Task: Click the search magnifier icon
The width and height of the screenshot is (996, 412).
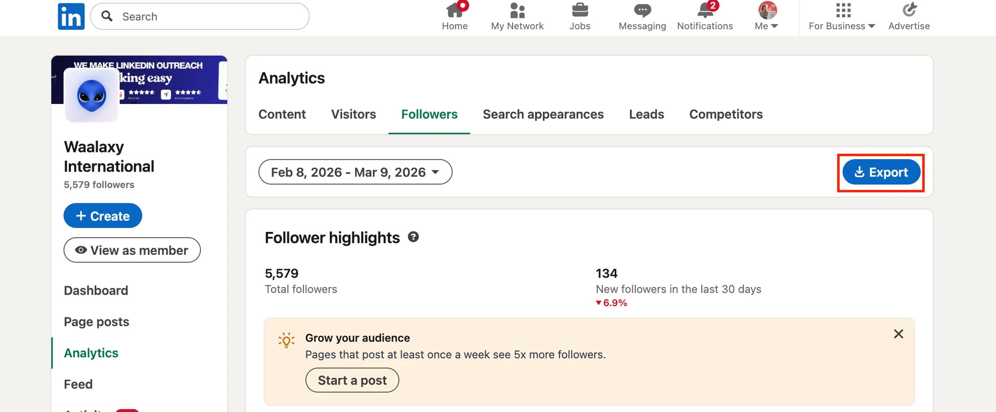Action: [107, 16]
